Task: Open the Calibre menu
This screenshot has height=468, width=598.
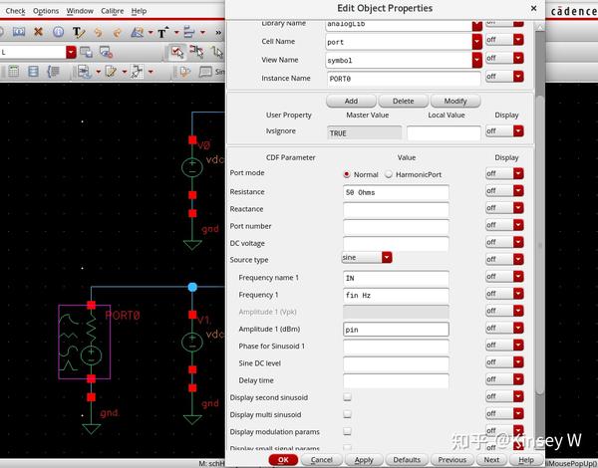Action: point(112,11)
